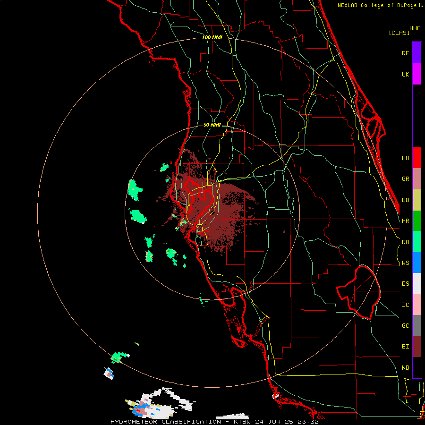Click the BI dark red legend swatch
Image resolution: width=425 pixels, height=425 pixels.
417,347
